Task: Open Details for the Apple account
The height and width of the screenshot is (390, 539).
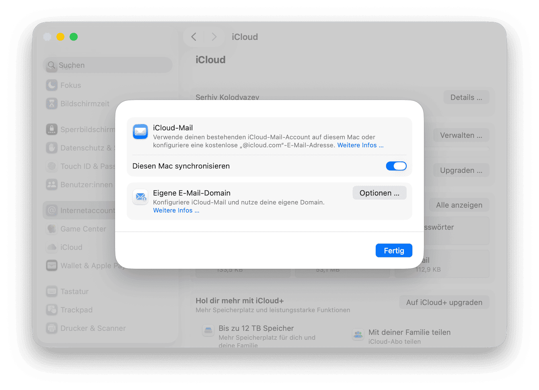Action: pos(466,98)
